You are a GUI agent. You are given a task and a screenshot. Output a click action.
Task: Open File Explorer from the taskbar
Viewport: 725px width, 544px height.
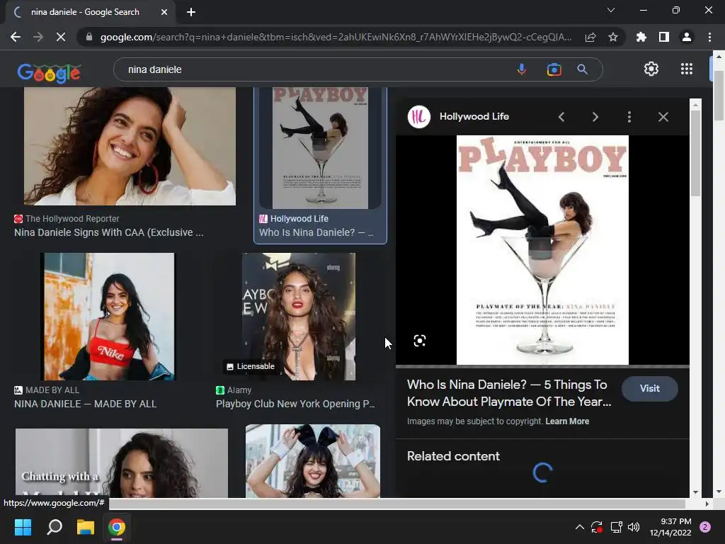pyautogui.click(x=86, y=527)
